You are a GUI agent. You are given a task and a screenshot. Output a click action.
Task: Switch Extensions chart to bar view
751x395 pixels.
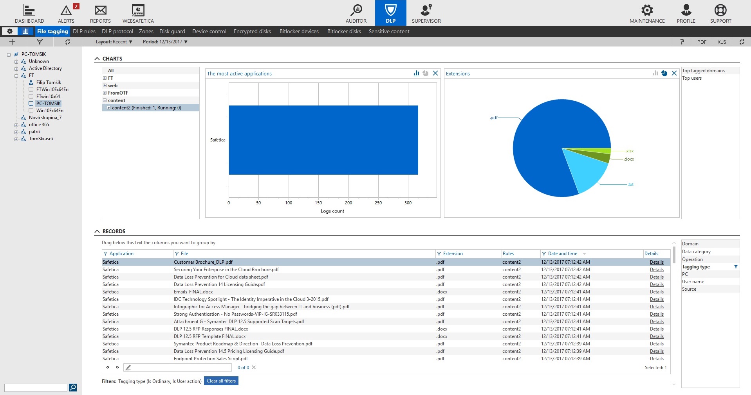point(655,73)
